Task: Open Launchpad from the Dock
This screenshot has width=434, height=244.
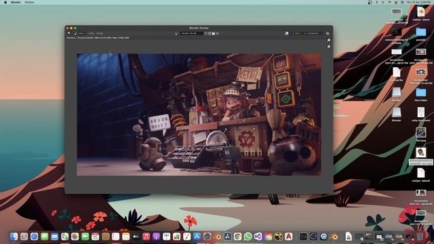Action: pos(24,237)
